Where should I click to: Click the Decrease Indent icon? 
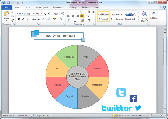pos(89,12)
